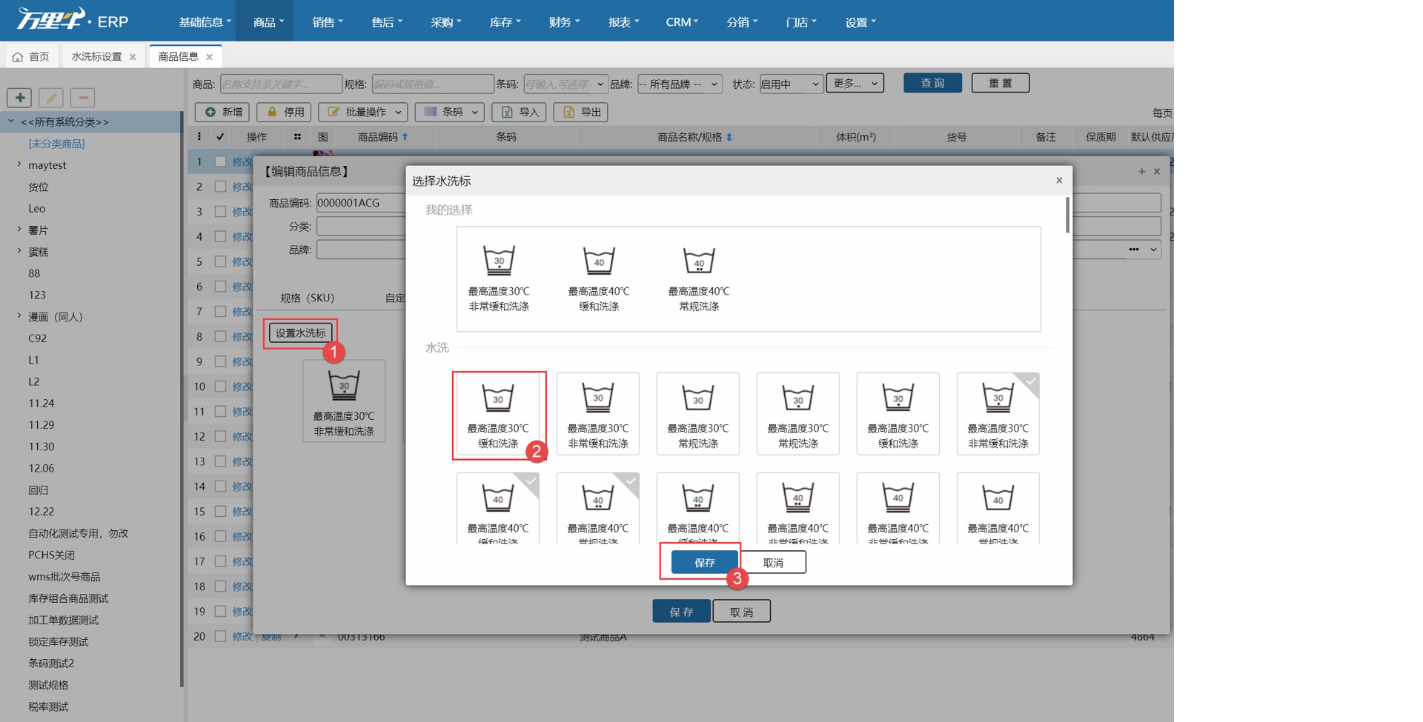Open the 库存 menu
The width and height of the screenshot is (1423, 722).
(505, 22)
